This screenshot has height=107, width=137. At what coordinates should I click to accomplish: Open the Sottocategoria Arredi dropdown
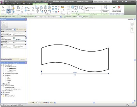(93, 10)
